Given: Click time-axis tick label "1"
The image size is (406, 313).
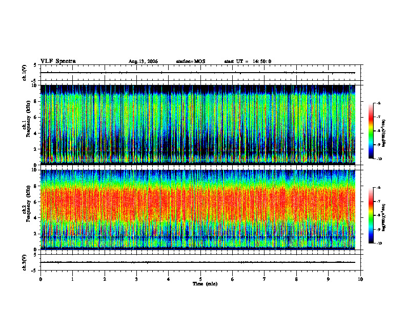Looking at the screenshot, I should click(x=72, y=279).
